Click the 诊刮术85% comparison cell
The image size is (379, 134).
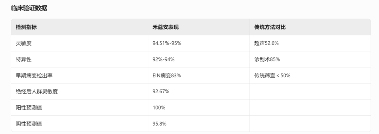pos(267,59)
